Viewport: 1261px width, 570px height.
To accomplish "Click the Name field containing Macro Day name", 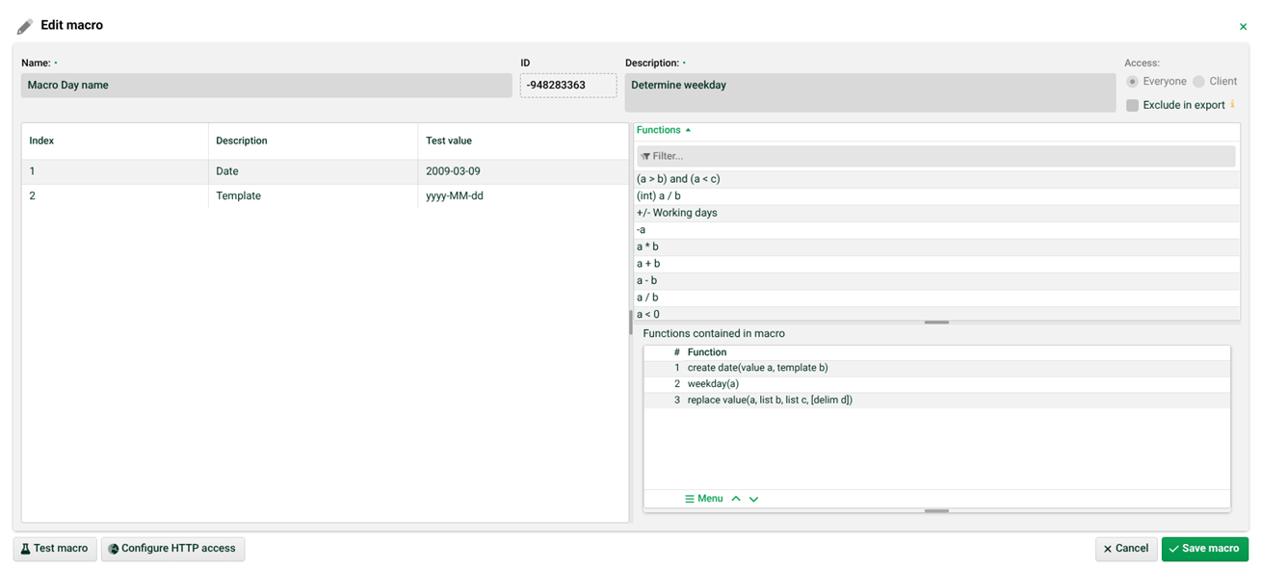I will click(267, 86).
